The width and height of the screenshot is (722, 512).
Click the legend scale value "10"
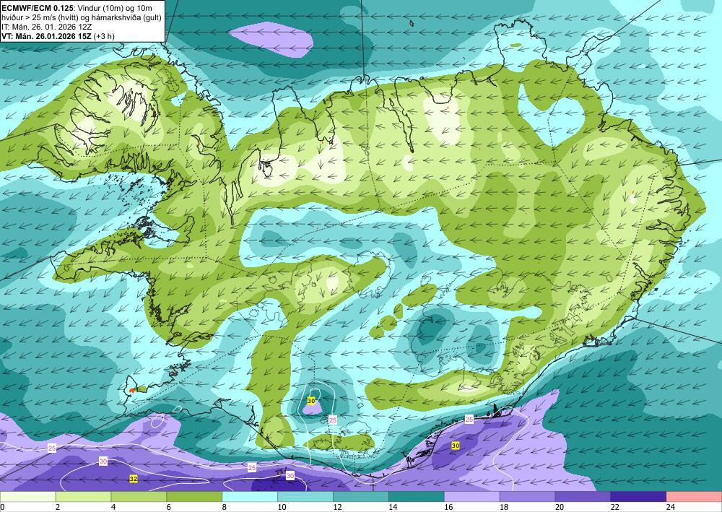click(x=282, y=507)
